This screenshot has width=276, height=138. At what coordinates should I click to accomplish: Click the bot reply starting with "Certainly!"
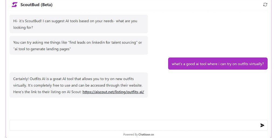click(78, 85)
